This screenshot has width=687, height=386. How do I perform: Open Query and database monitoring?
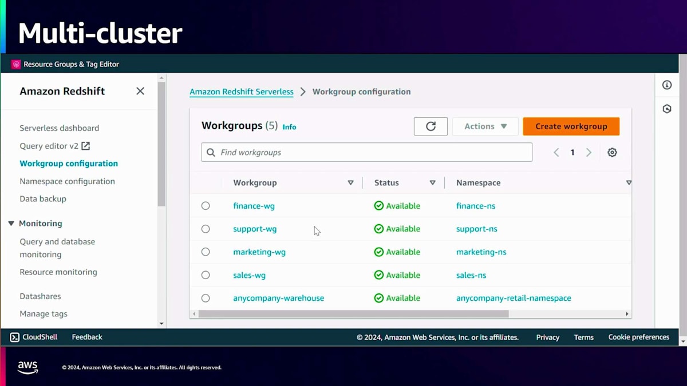[x=57, y=248]
